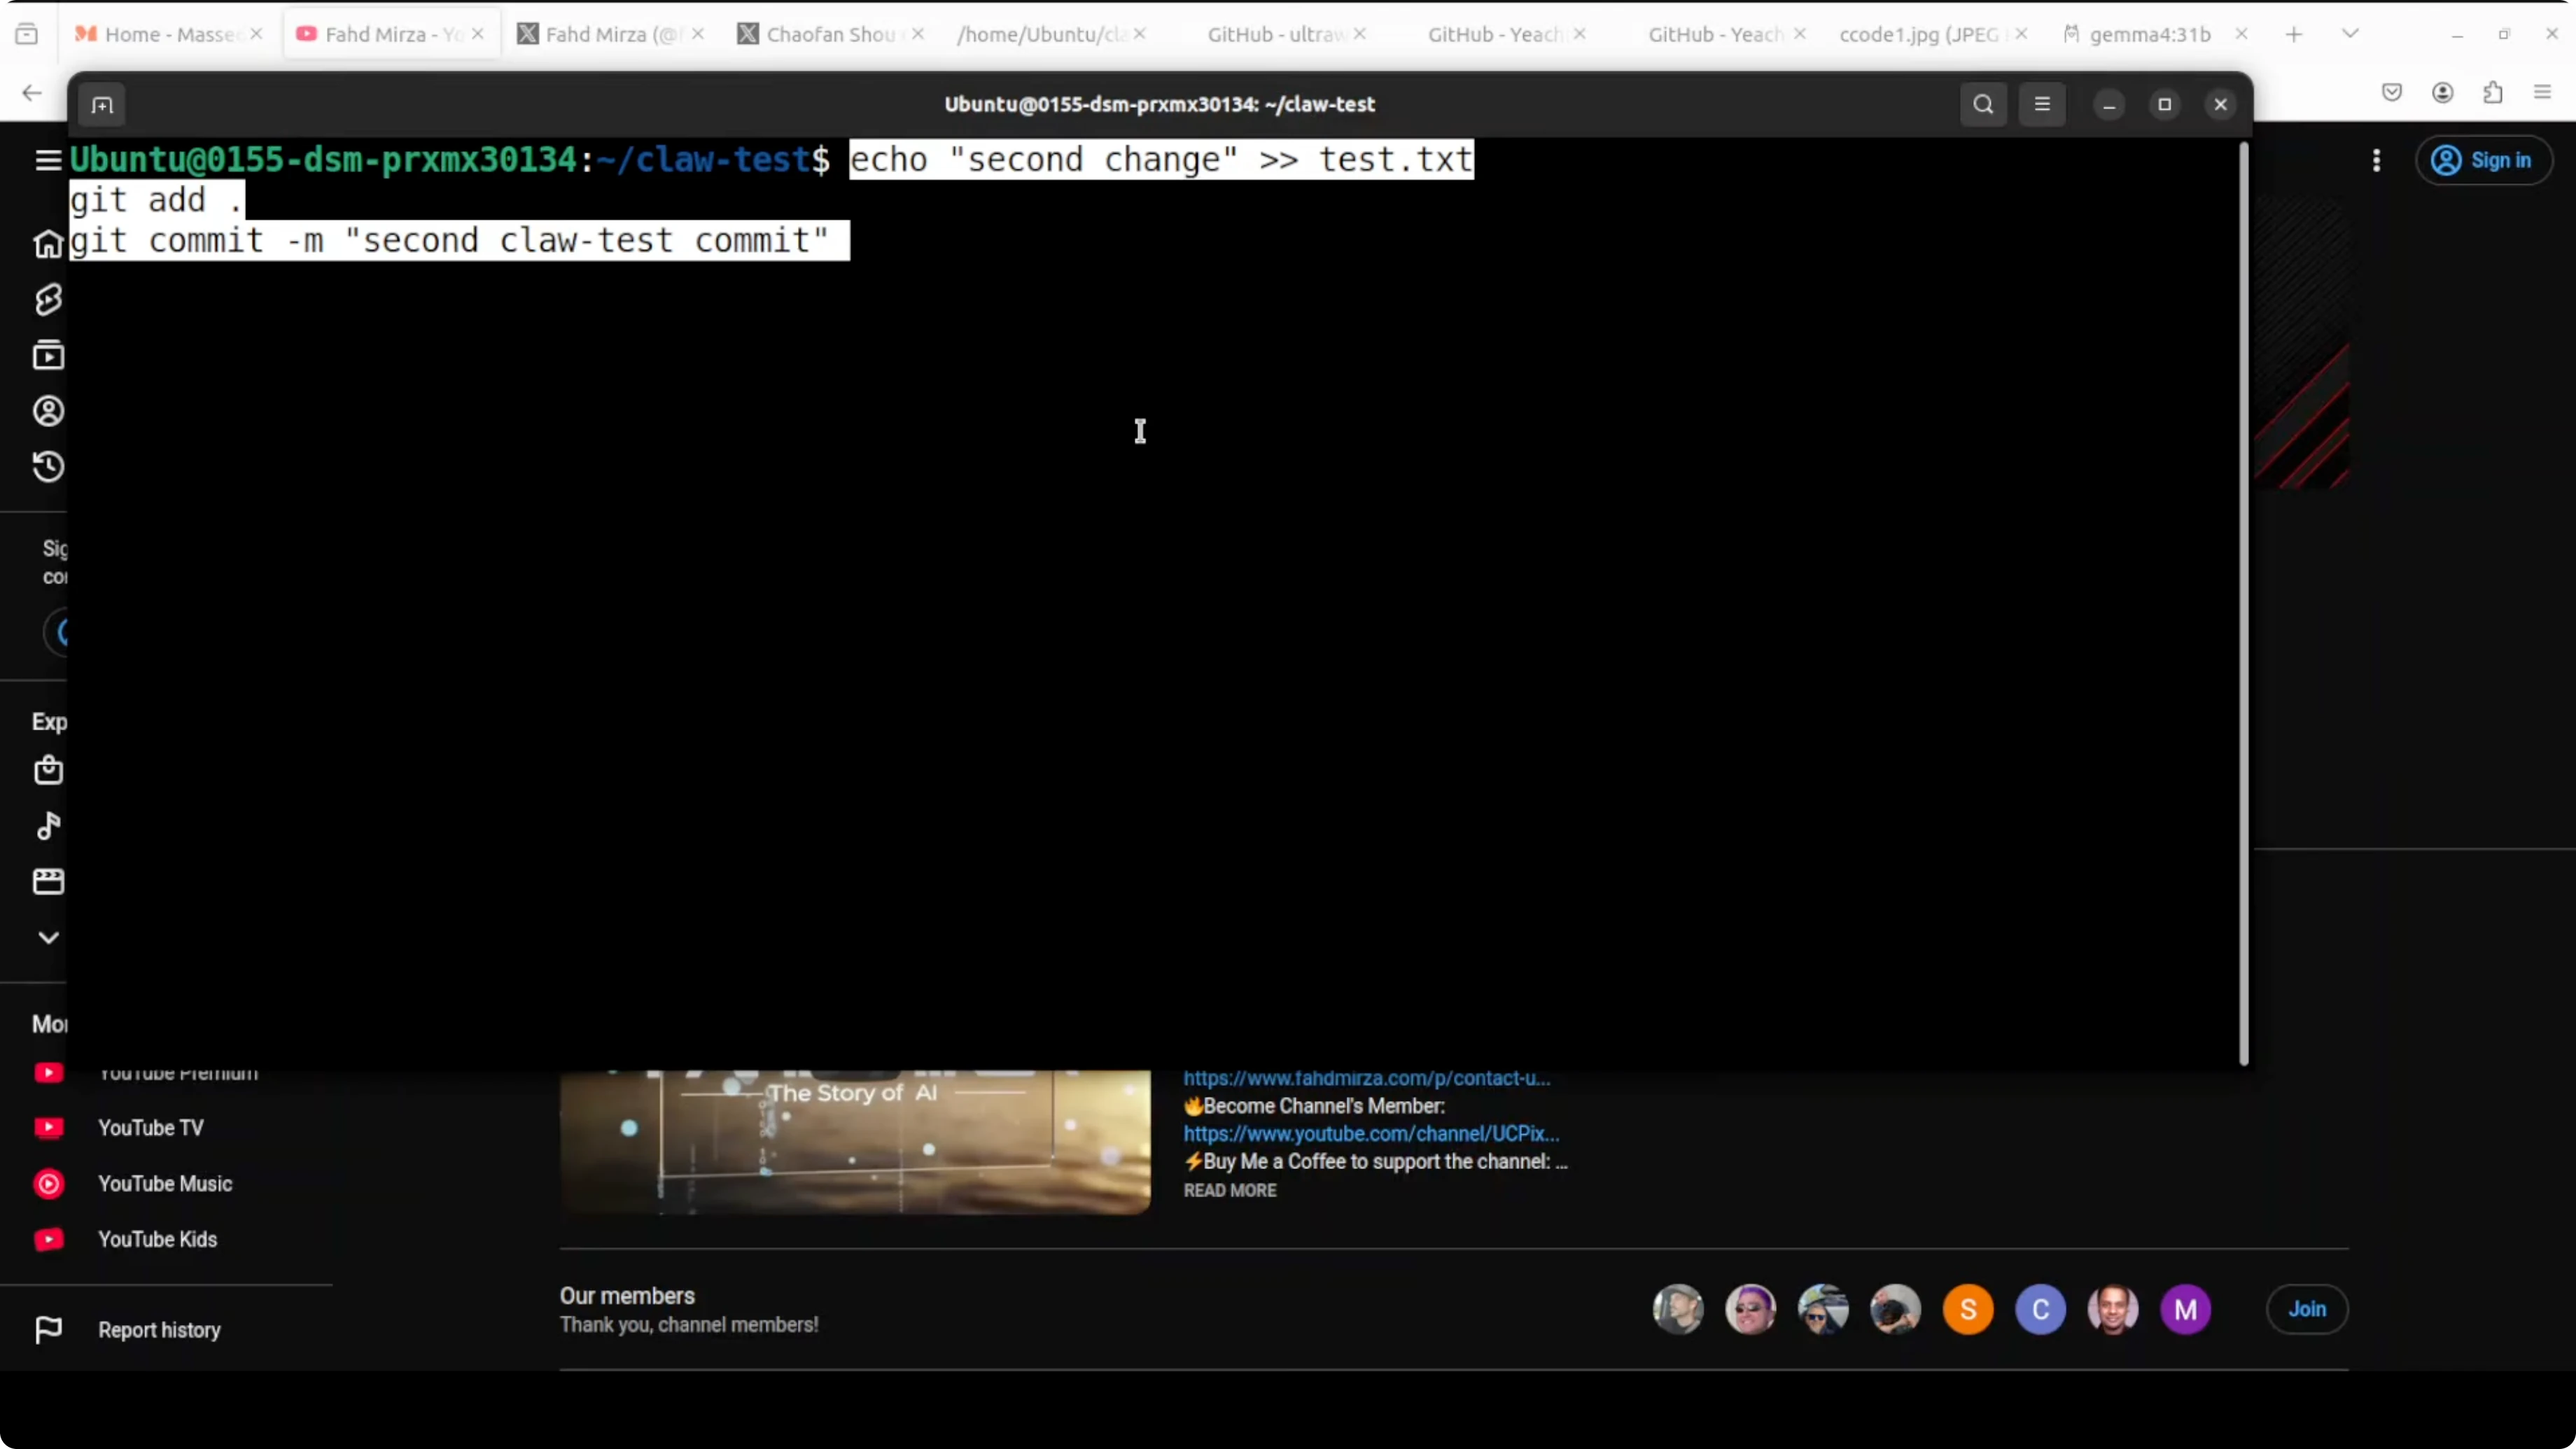Expand the Explore section chevron
The width and height of the screenshot is (2576, 1449).
pyautogui.click(x=48, y=938)
